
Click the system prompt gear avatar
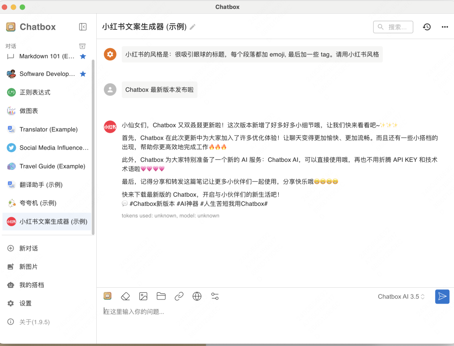click(x=110, y=54)
